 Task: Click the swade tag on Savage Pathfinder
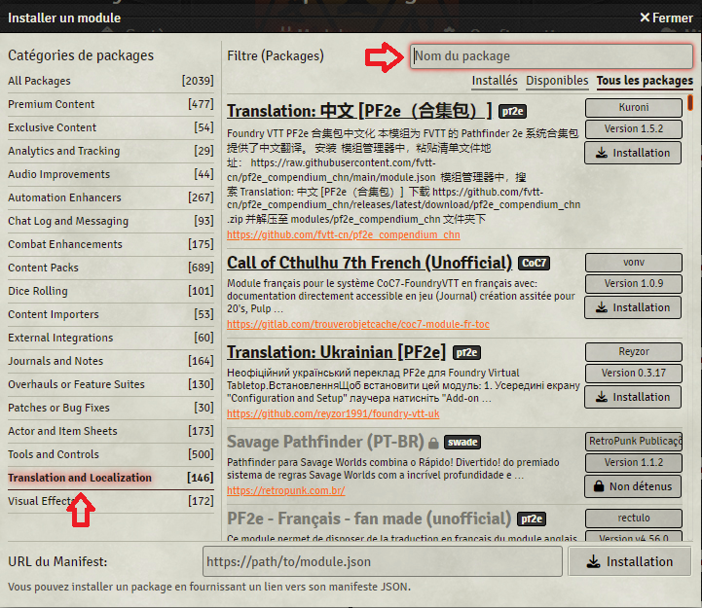(465, 442)
